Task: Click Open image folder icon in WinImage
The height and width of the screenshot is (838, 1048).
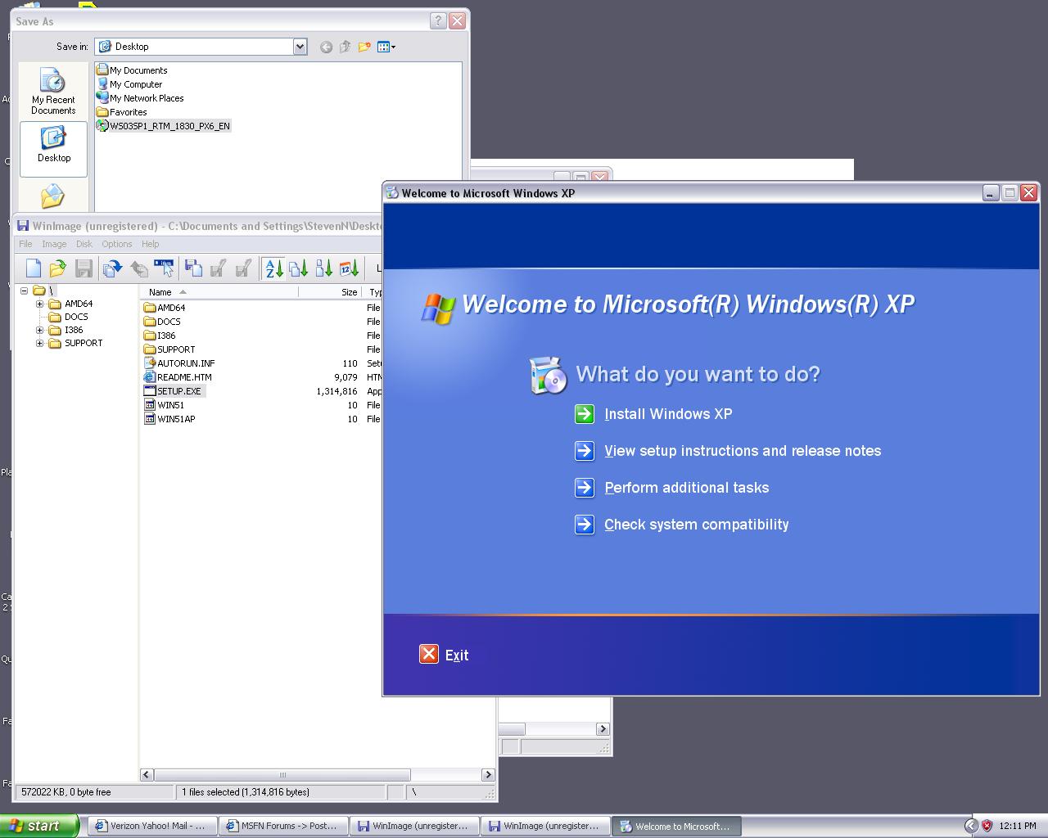Action: [x=57, y=268]
